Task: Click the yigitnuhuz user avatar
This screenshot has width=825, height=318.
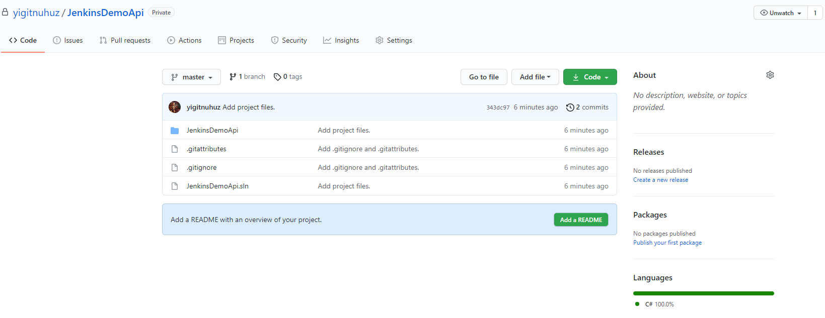Action: (175, 107)
